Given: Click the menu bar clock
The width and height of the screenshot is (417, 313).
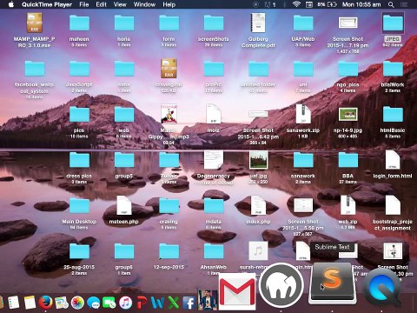Looking at the screenshot, I should tap(361, 4).
